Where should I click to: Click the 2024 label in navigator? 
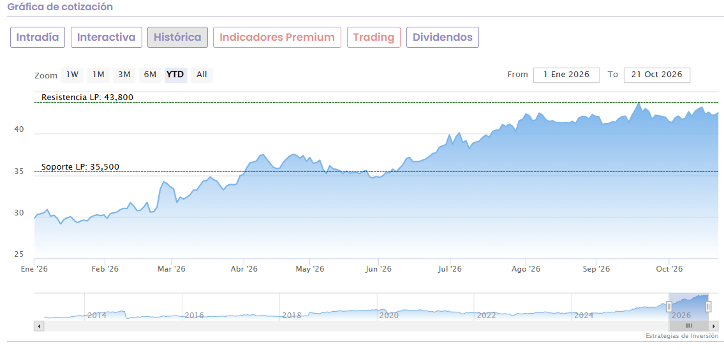tap(584, 316)
